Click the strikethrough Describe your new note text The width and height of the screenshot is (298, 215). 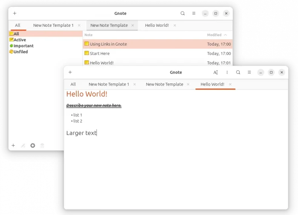(x=94, y=105)
